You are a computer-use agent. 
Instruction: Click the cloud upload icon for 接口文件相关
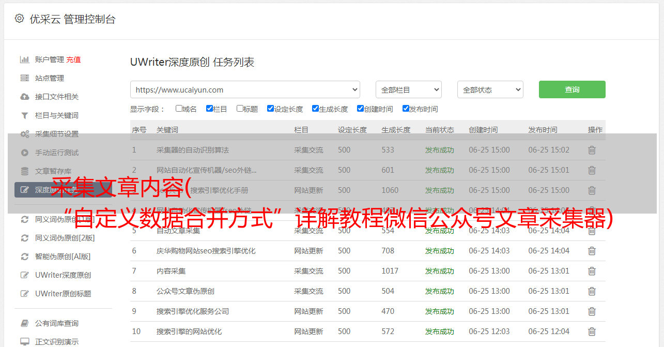[x=24, y=97]
